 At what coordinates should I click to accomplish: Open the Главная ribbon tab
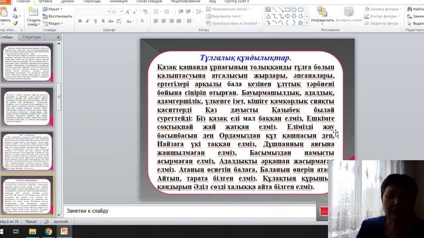[x=23, y=1]
